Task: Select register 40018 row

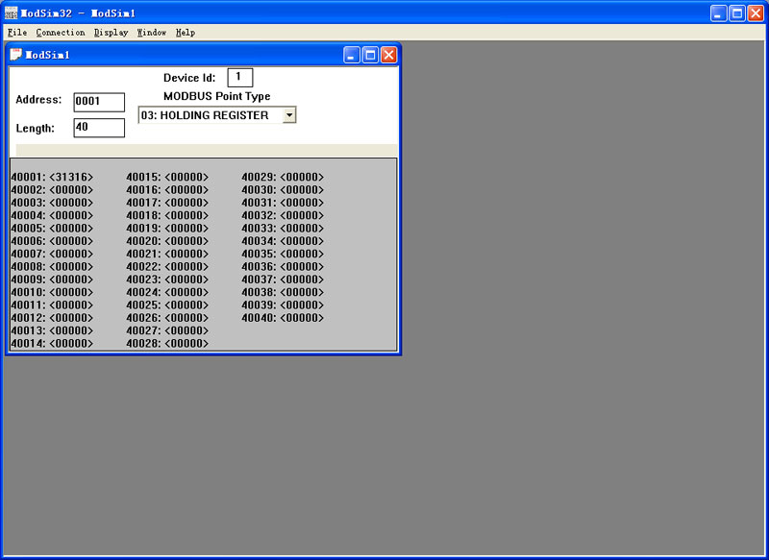Action: click(x=167, y=215)
